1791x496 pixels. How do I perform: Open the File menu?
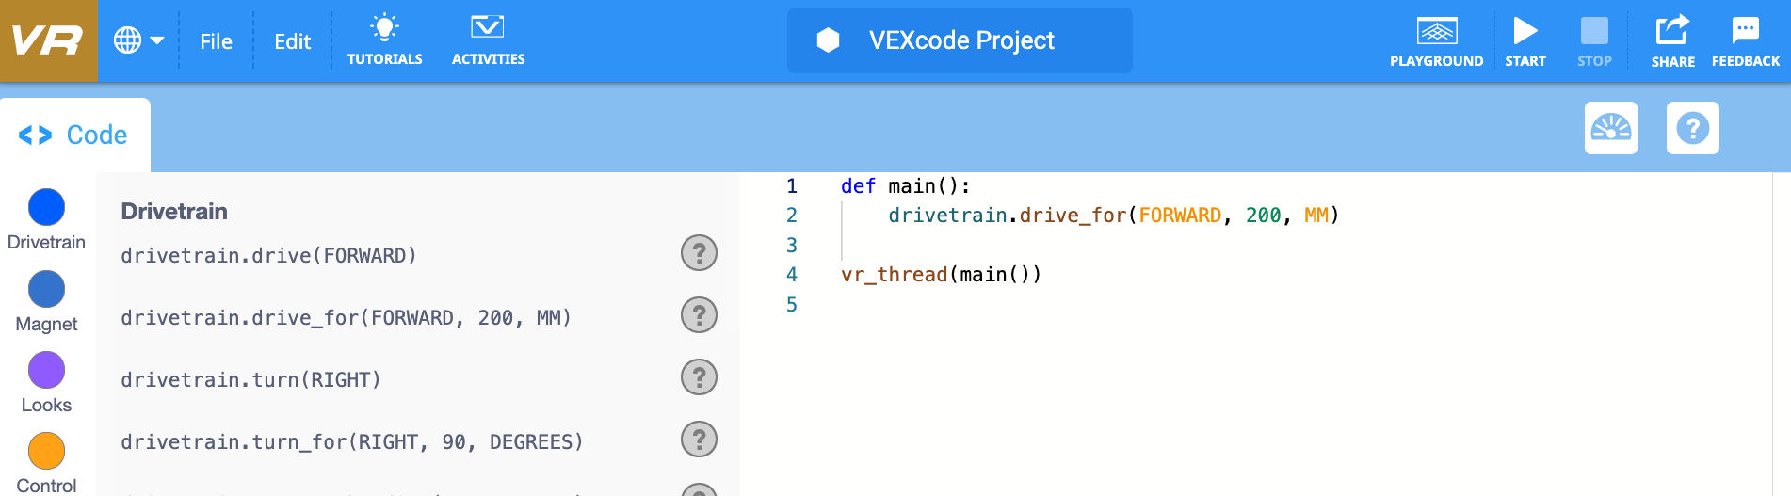pos(216,41)
